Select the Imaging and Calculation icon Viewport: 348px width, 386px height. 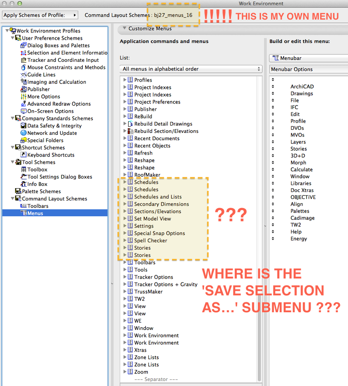pos(23,82)
